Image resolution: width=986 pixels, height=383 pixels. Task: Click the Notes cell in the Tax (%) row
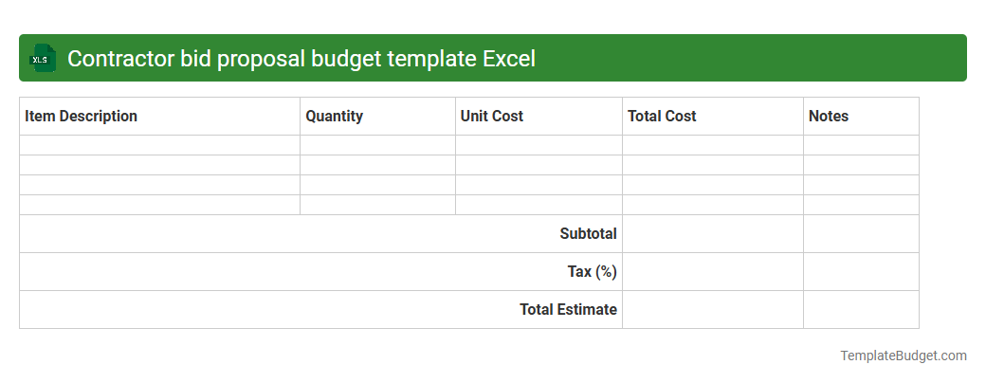[862, 272]
